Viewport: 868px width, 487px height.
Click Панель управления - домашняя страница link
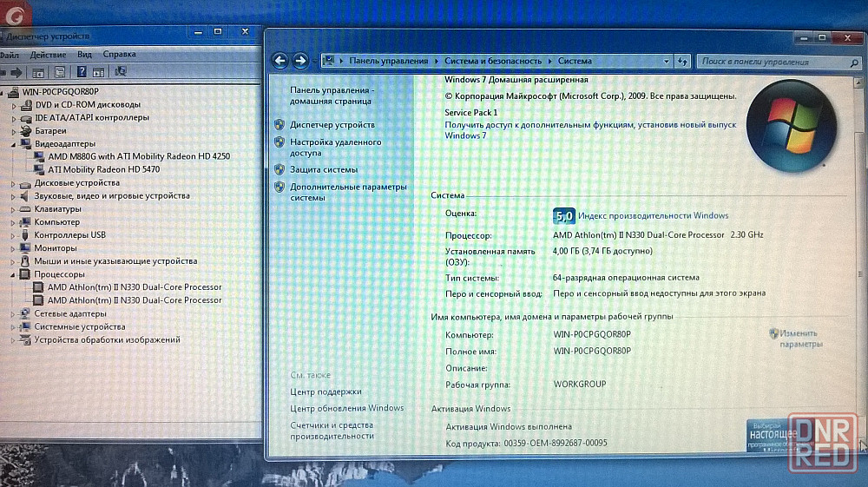click(x=332, y=95)
